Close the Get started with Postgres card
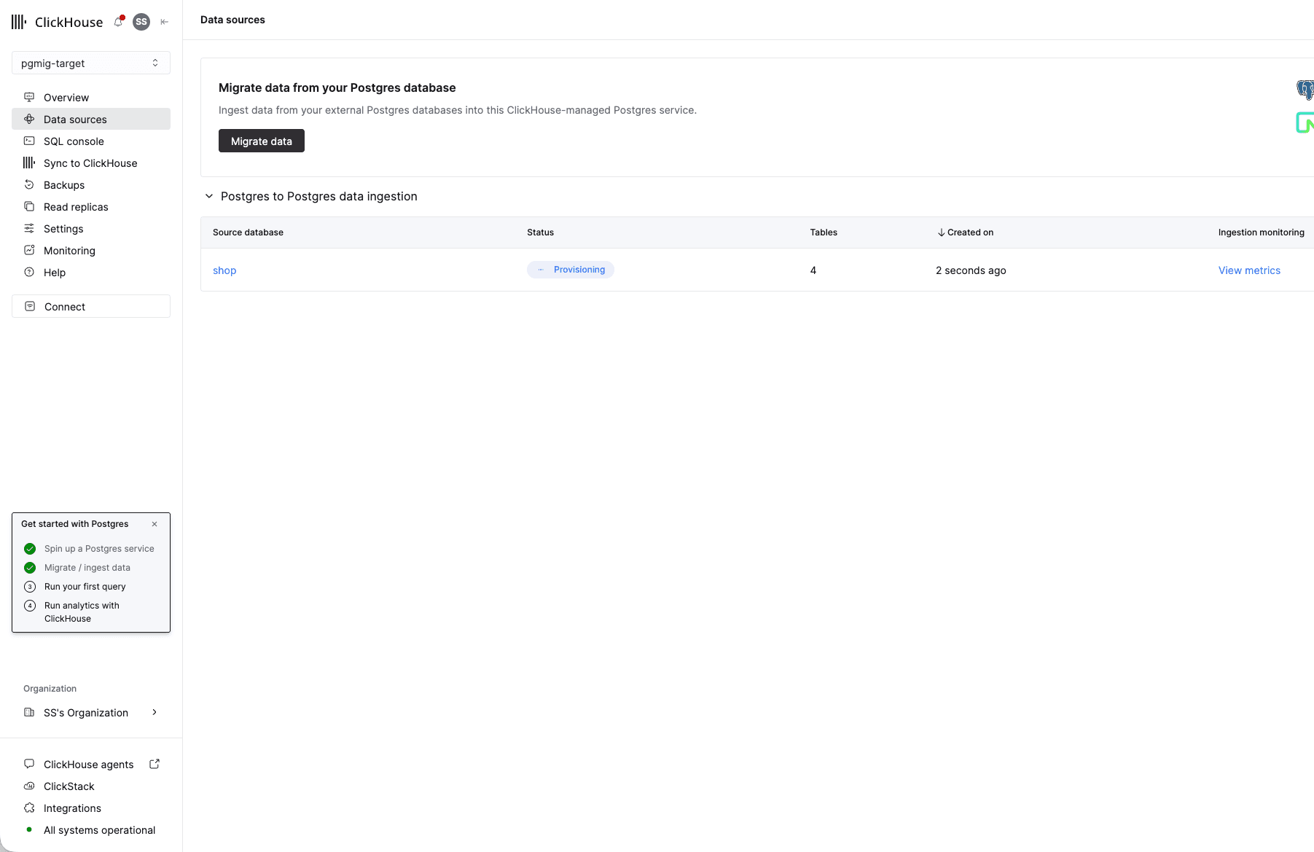The width and height of the screenshot is (1314, 852). (x=155, y=524)
